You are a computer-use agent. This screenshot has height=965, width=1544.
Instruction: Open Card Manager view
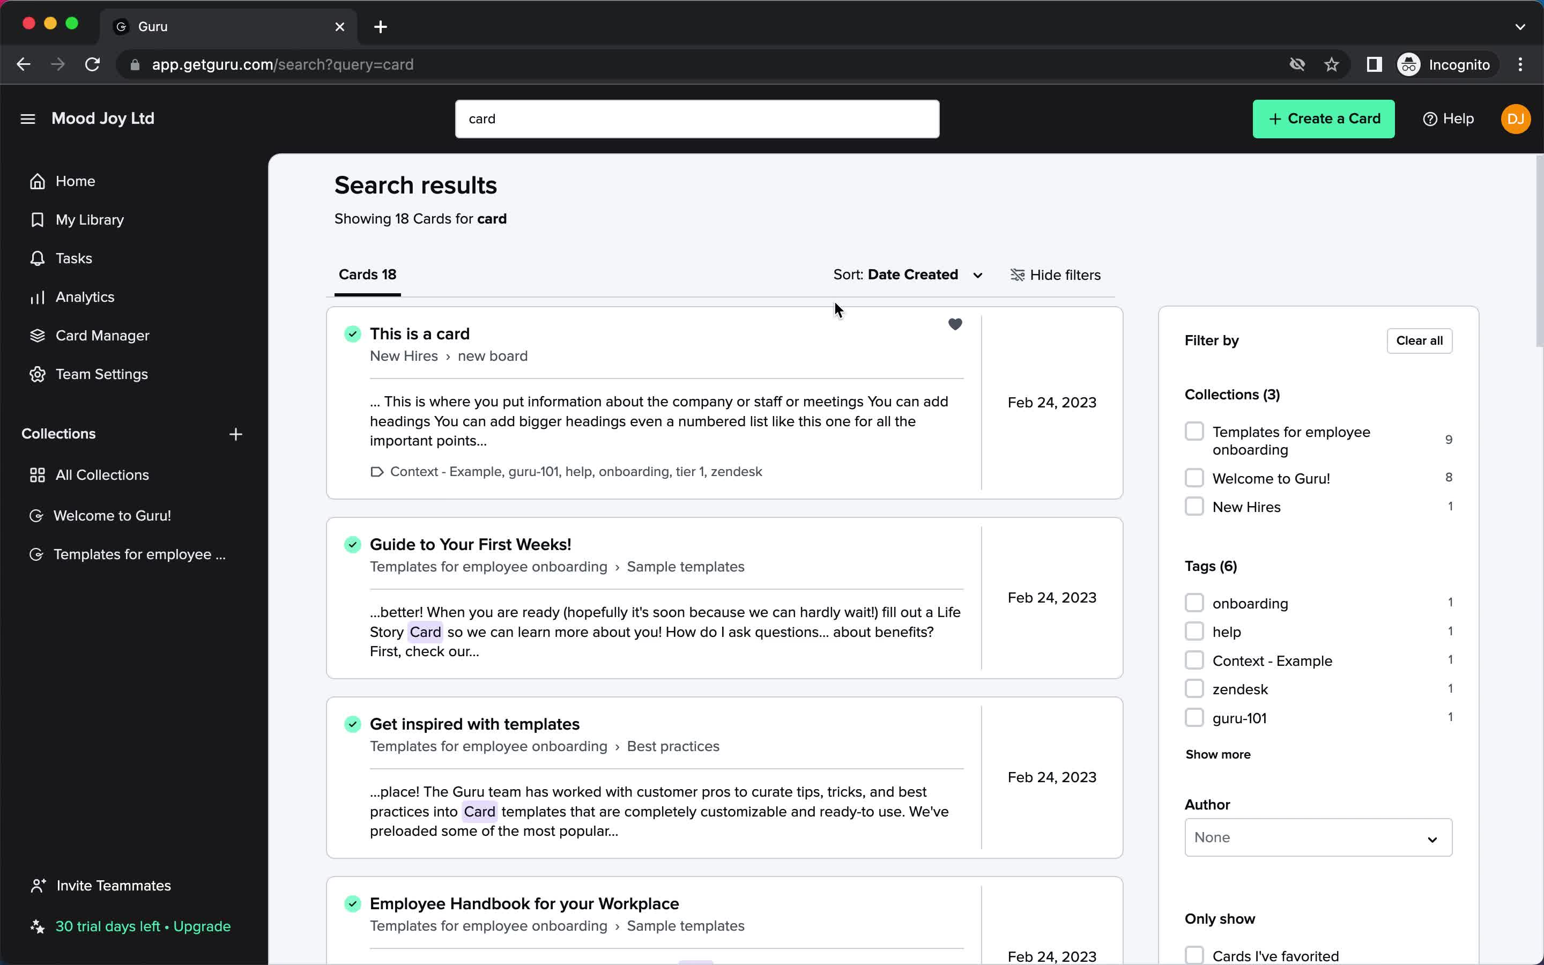pyautogui.click(x=102, y=335)
